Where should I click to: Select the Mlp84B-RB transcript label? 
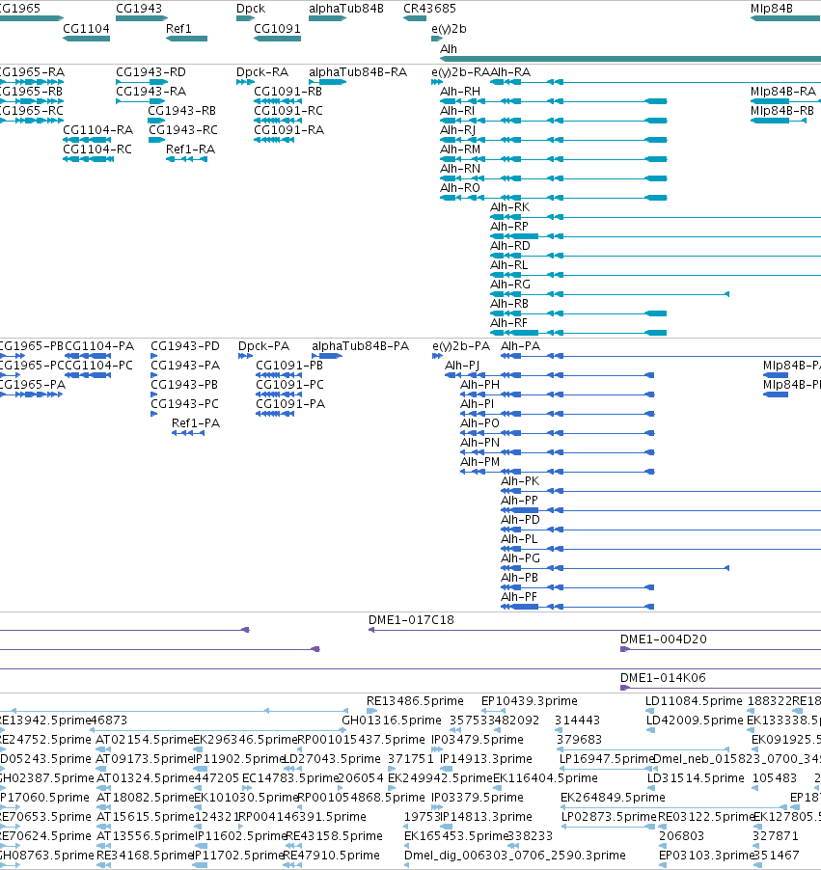(x=782, y=111)
